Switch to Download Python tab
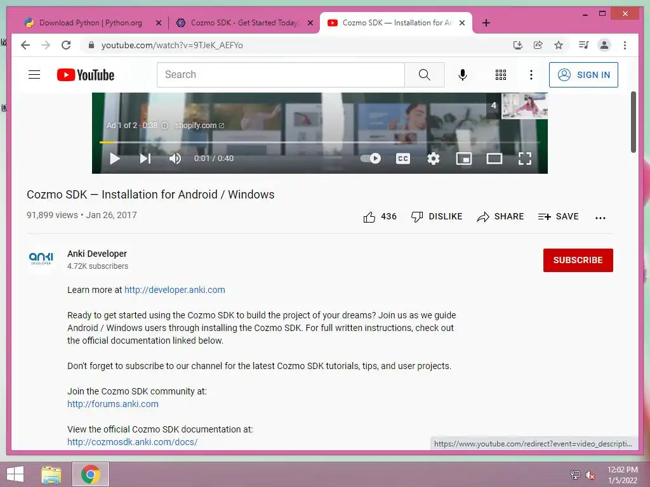Viewport: 650px width, 487px height. point(90,23)
